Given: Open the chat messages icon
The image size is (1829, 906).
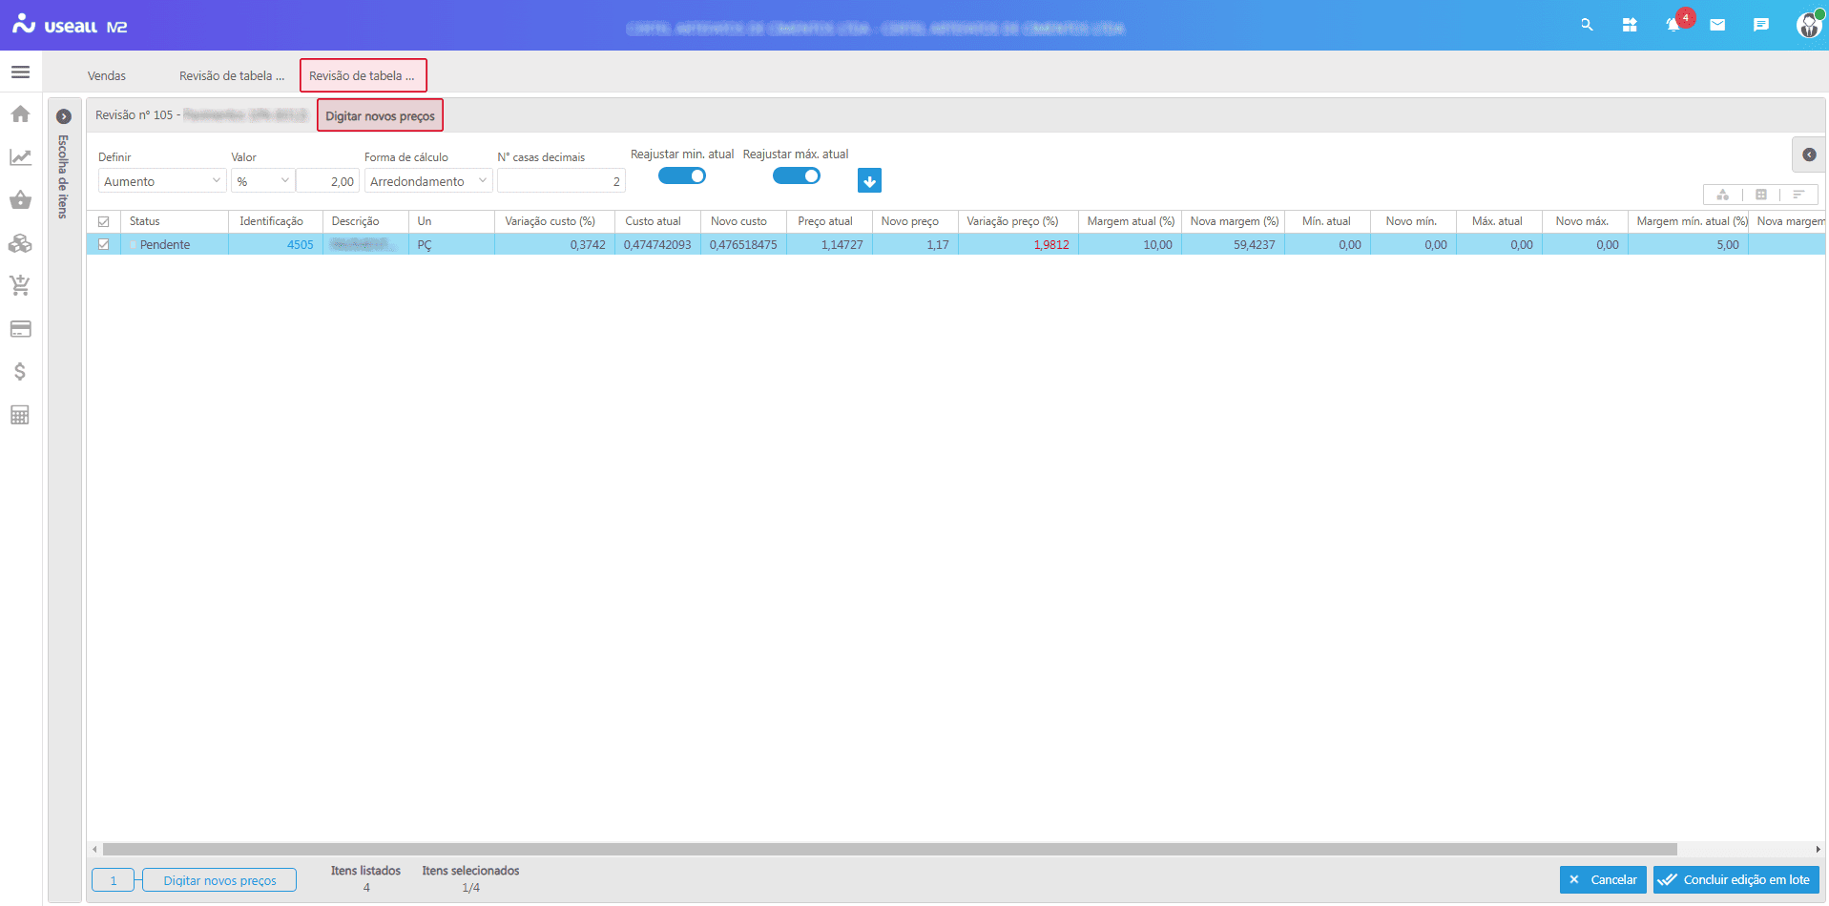Looking at the screenshot, I should 1761,26.
